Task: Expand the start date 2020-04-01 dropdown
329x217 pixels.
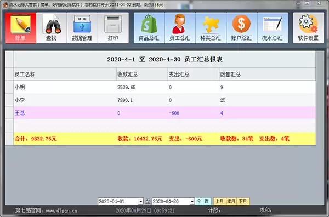Action: 141,202
